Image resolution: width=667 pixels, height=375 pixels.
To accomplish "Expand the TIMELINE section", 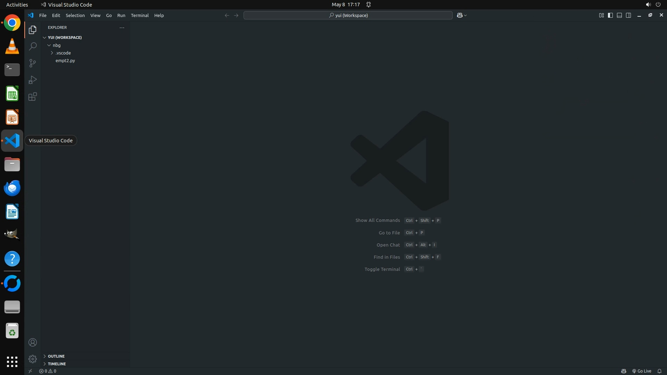I will click(x=57, y=364).
